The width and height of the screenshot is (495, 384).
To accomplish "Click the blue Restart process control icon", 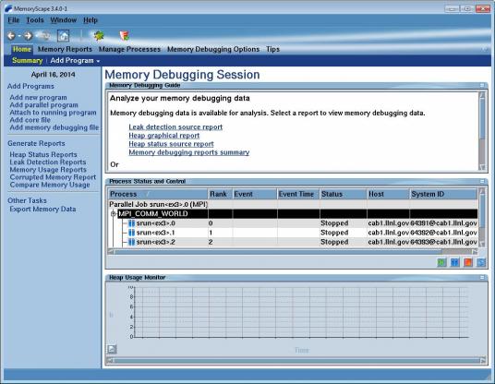I will pyautogui.click(x=481, y=262).
